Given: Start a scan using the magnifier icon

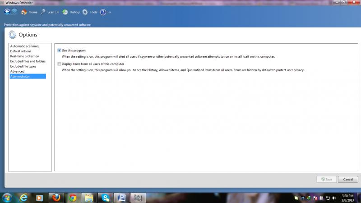Looking at the screenshot, I should tap(43, 12).
